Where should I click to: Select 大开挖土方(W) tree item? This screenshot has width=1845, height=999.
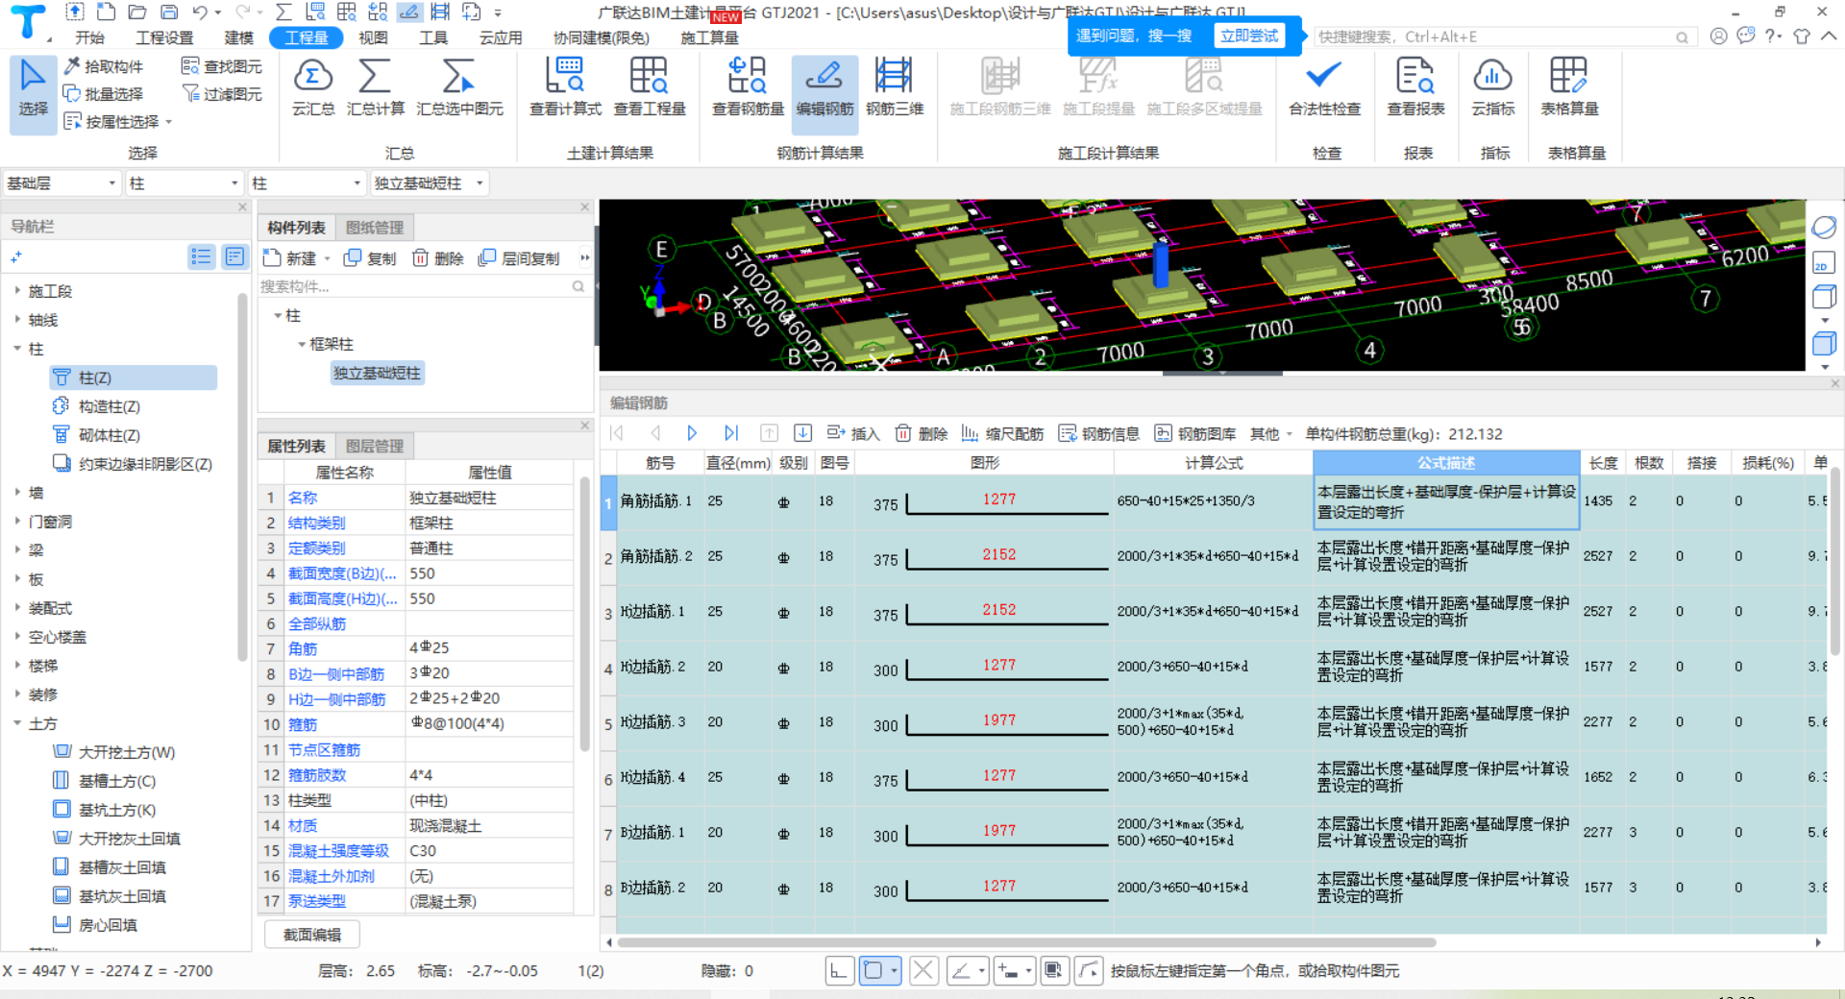point(126,752)
